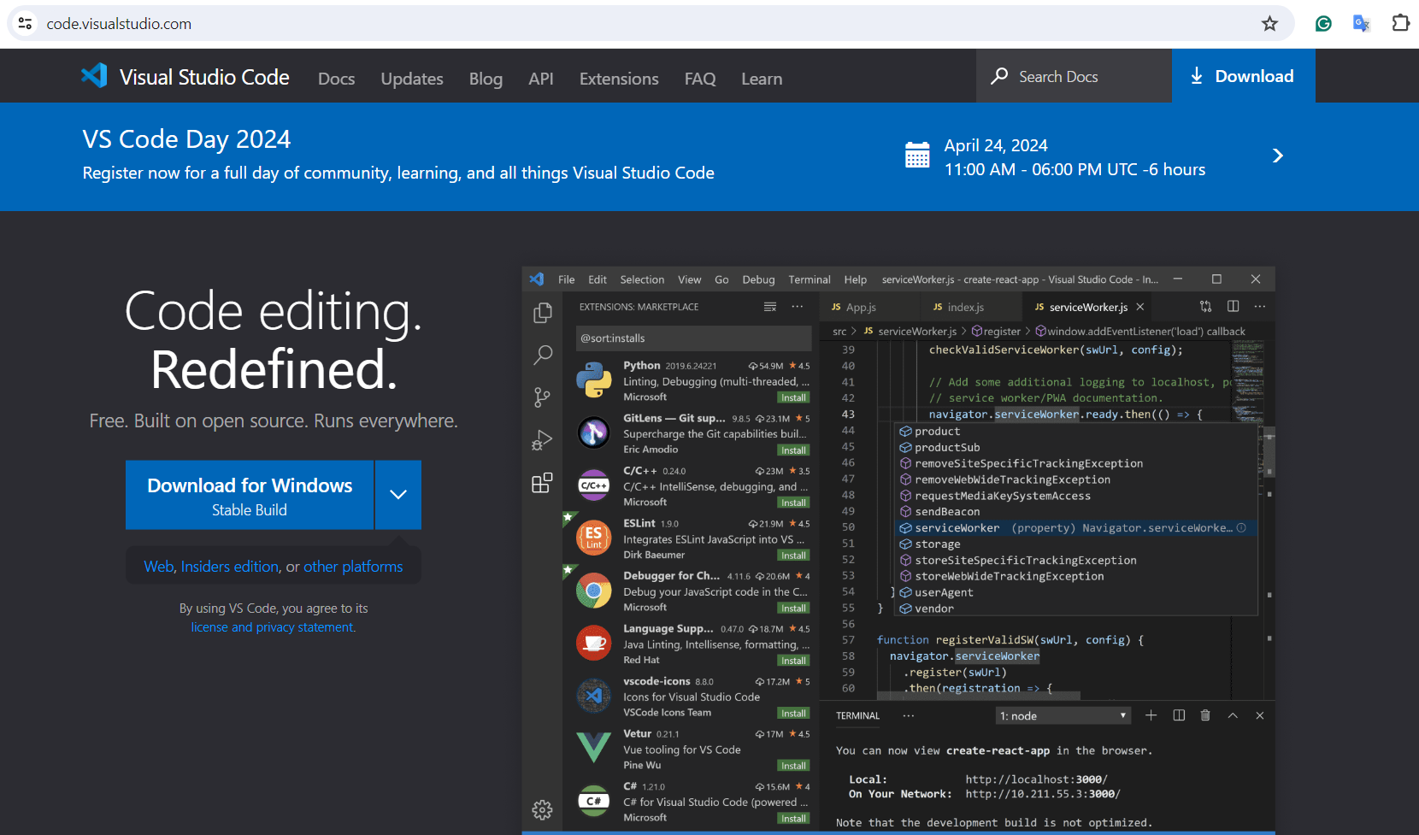Maximize terminal panel with up chevron
Image resolution: width=1419 pixels, height=835 pixels.
click(1233, 715)
